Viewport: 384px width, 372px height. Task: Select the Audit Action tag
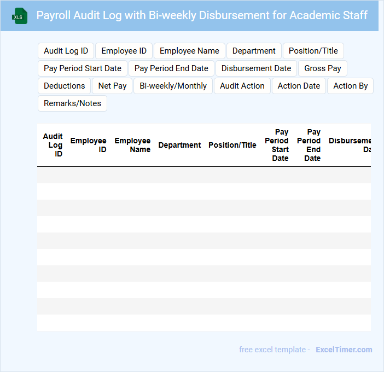[242, 86]
